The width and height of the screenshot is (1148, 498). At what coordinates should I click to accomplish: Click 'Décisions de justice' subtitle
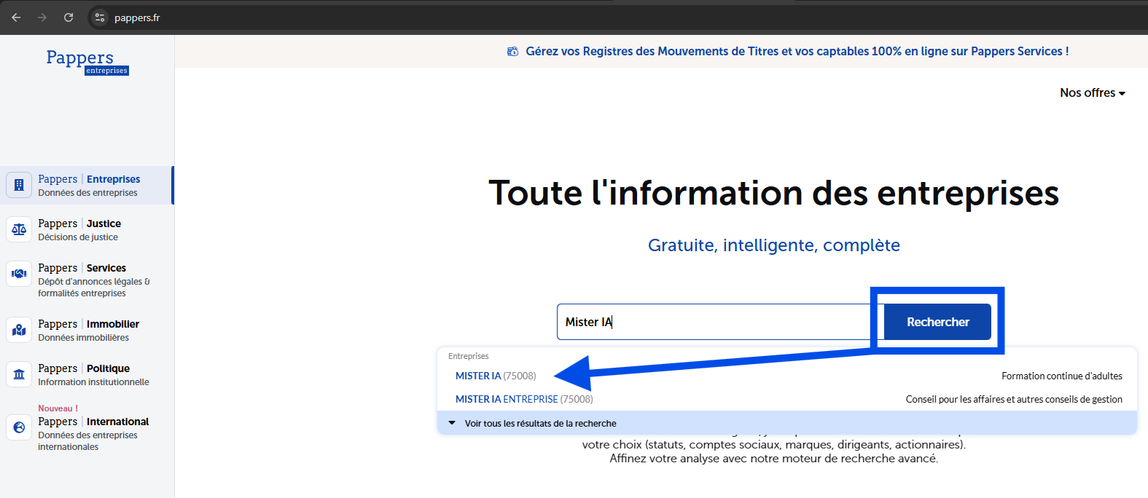78,237
